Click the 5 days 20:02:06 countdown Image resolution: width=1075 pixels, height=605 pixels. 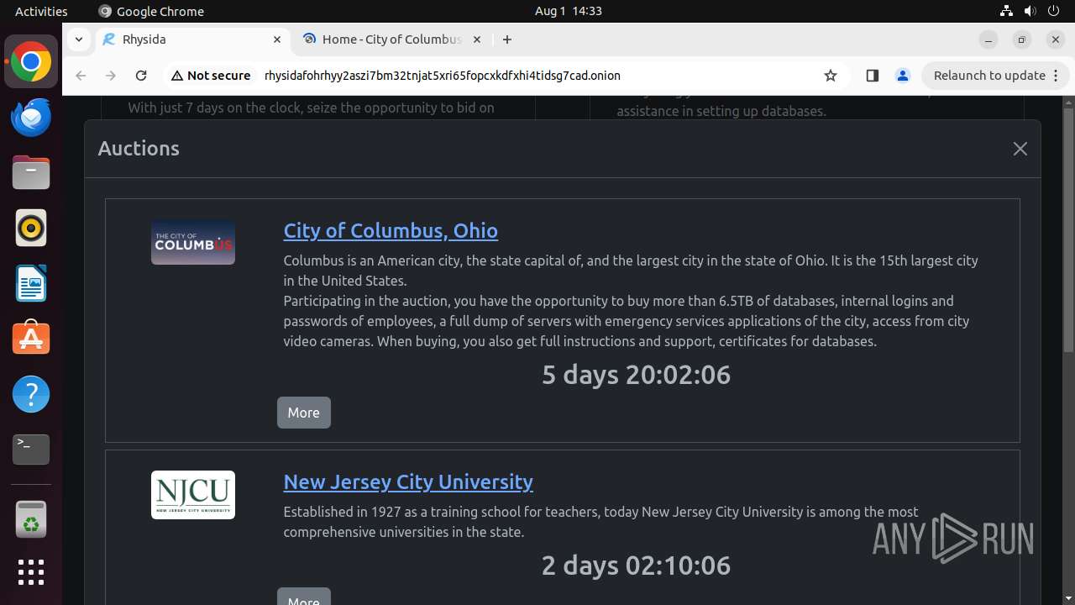tap(636, 375)
